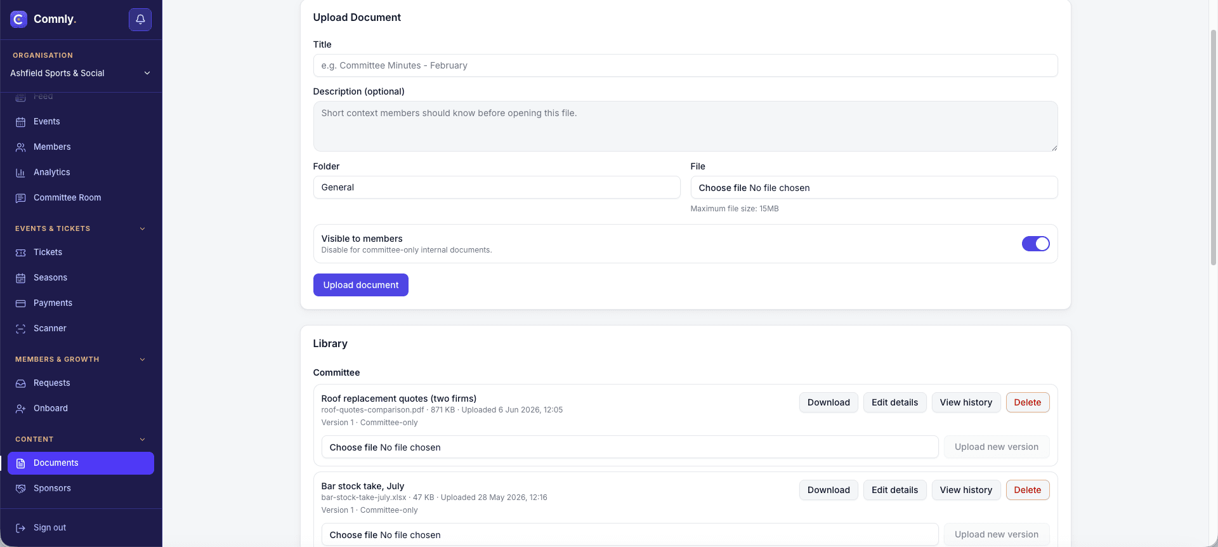Click the Comnly logo icon
1218x547 pixels.
point(18,19)
